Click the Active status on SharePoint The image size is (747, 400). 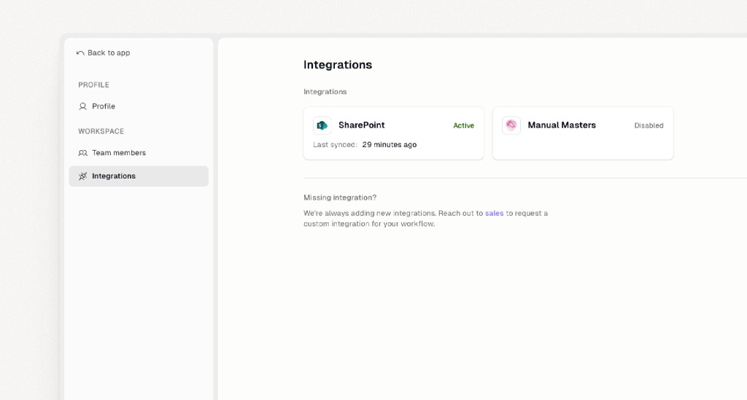(463, 125)
